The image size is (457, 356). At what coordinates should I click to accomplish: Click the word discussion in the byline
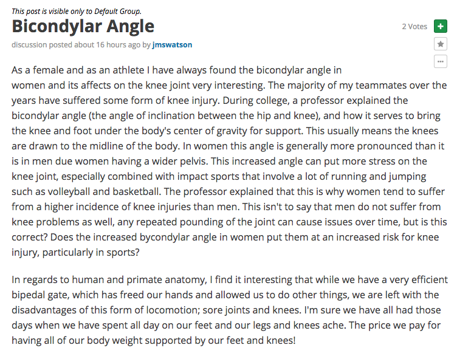coord(29,45)
